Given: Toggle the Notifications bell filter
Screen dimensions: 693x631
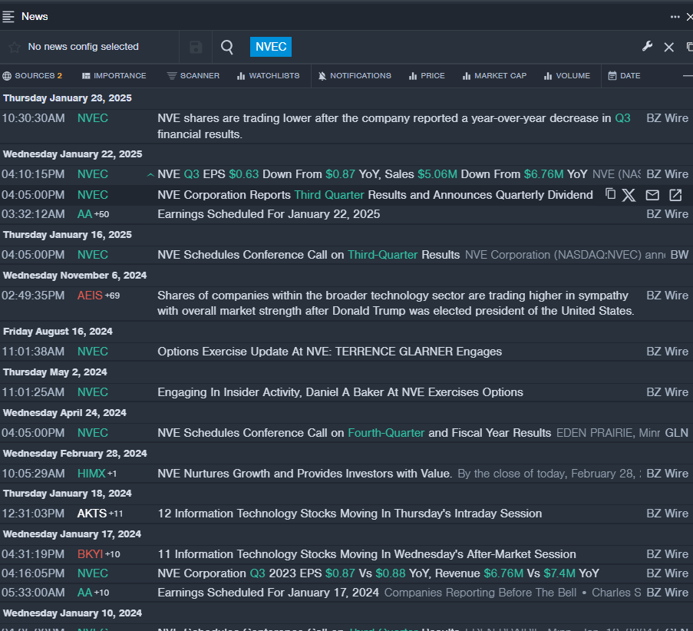Looking at the screenshot, I should coord(355,76).
